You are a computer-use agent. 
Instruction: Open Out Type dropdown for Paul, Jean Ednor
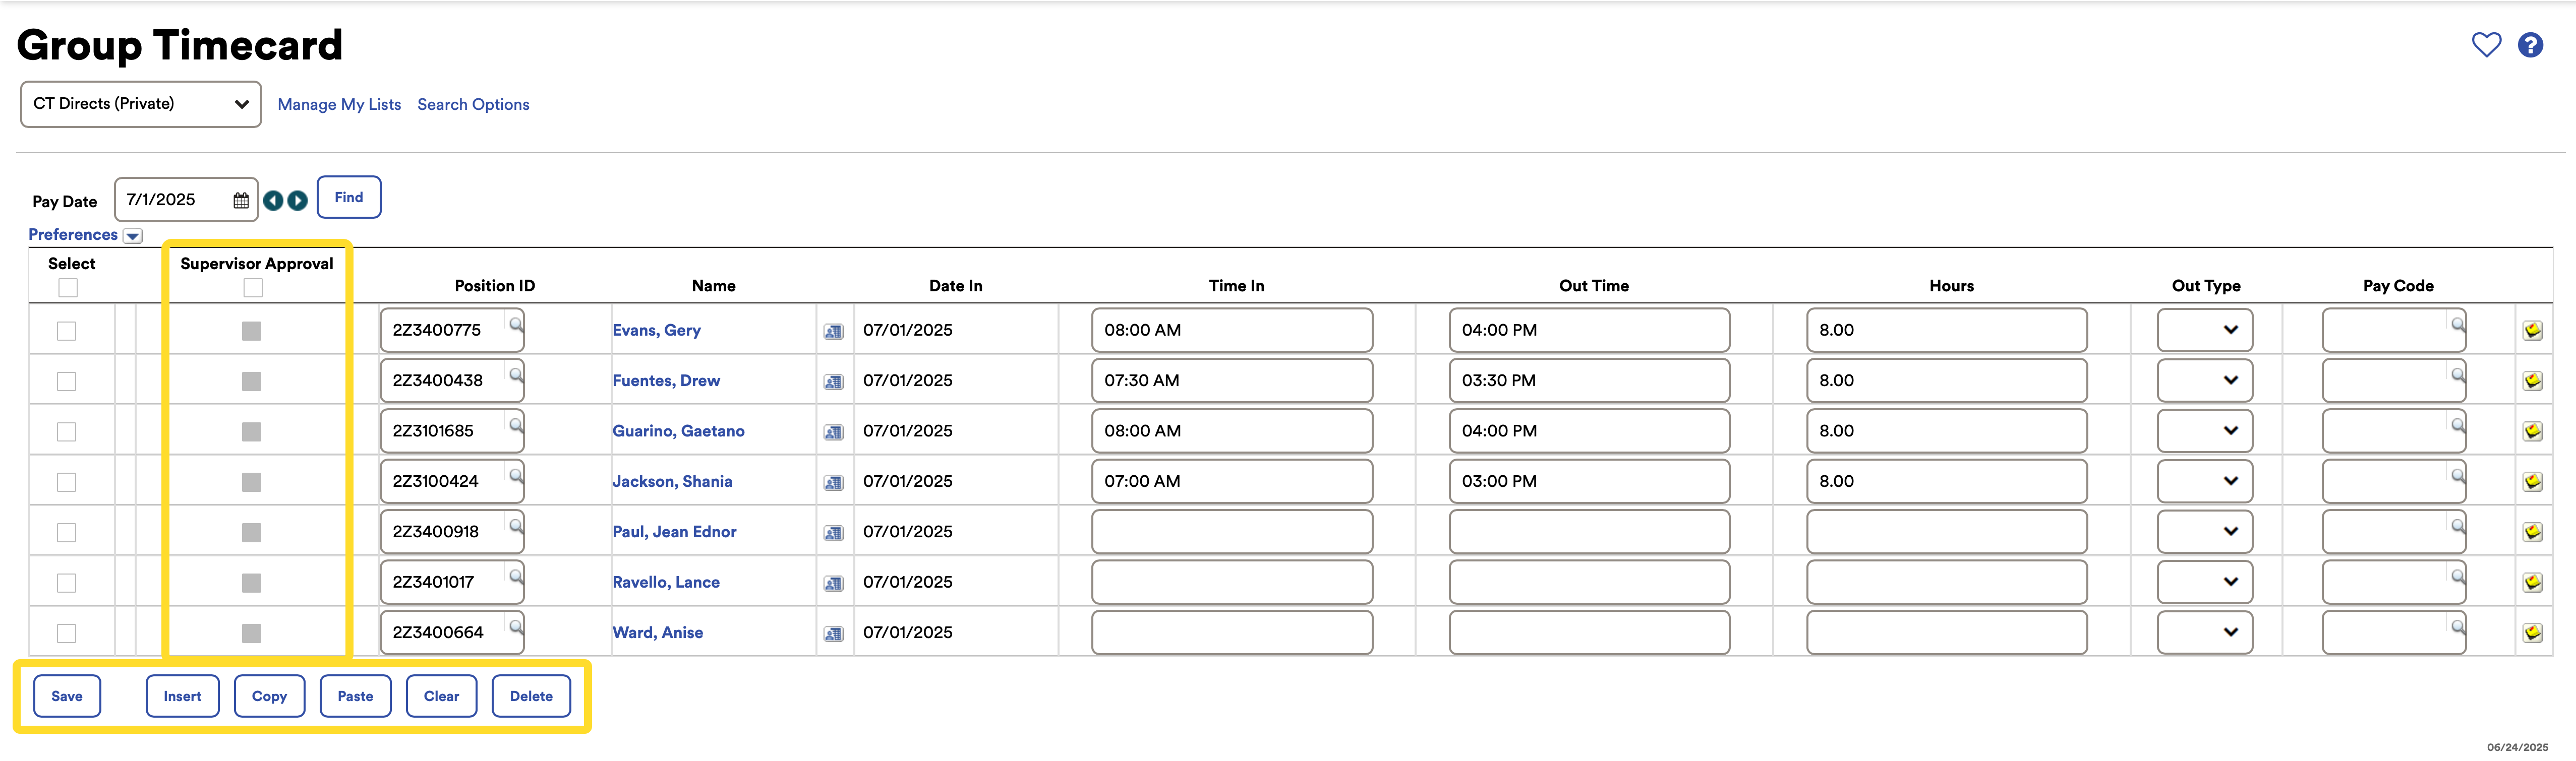point(2204,531)
